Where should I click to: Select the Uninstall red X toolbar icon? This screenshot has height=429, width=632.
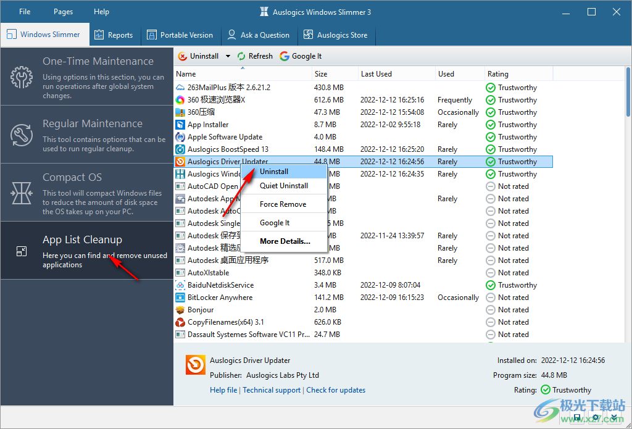[183, 56]
